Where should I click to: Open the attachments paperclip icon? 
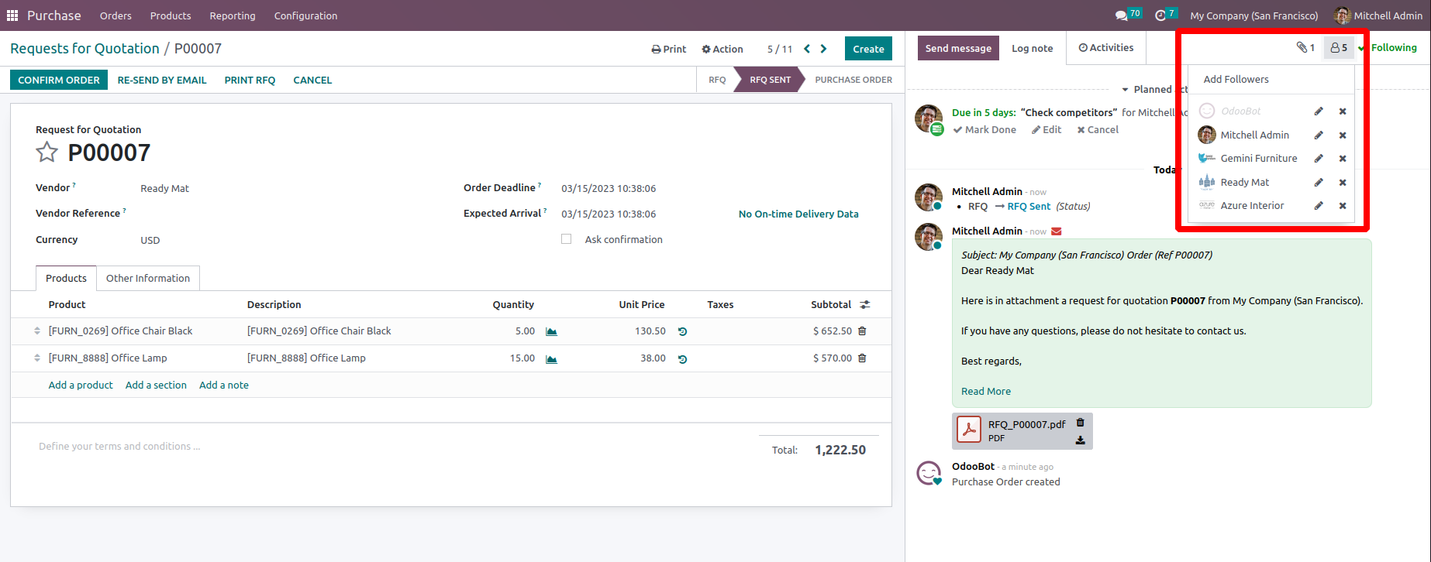point(1305,48)
